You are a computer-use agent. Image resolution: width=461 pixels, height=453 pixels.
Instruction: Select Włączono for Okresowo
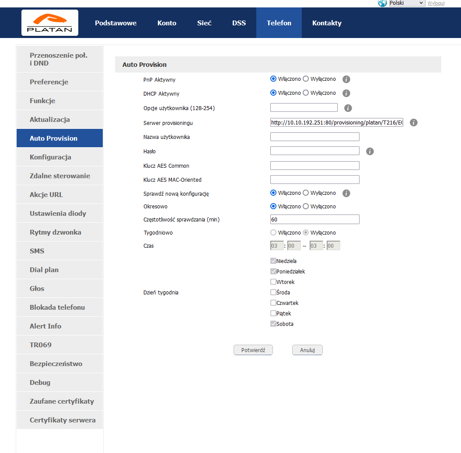point(273,206)
